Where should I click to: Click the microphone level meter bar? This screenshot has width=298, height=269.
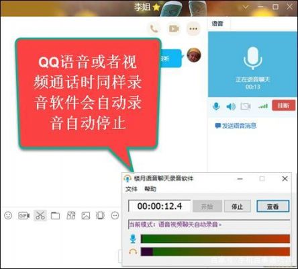point(215,239)
